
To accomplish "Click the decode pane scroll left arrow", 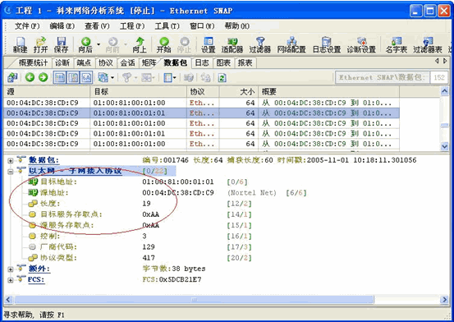I will [x=8, y=299].
